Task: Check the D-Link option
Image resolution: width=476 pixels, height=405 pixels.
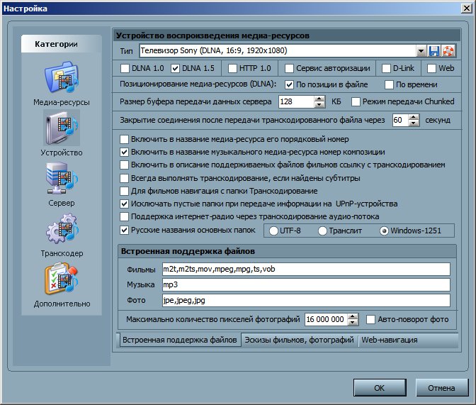Action: (386, 68)
